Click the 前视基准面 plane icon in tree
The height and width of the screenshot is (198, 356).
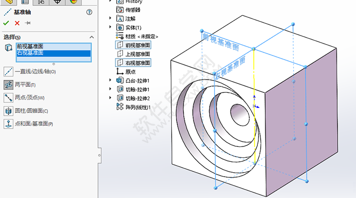point(120,45)
